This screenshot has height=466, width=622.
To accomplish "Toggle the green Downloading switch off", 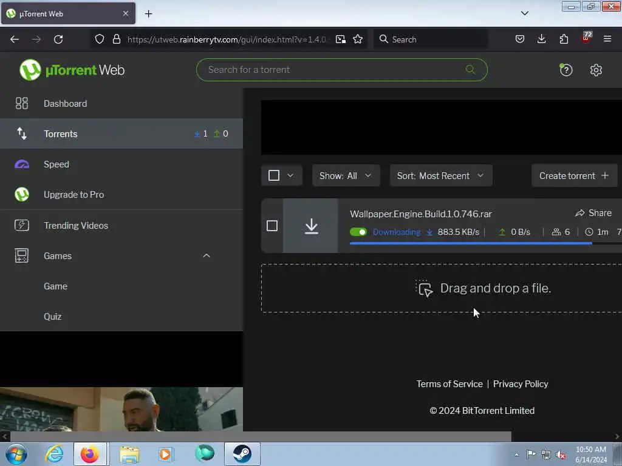I will click(358, 232).
